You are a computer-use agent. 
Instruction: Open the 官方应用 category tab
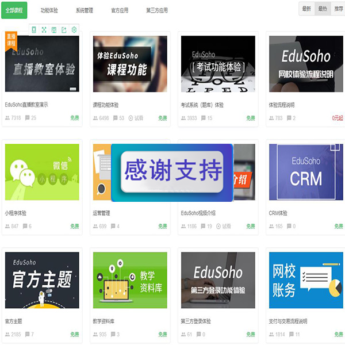120,10
